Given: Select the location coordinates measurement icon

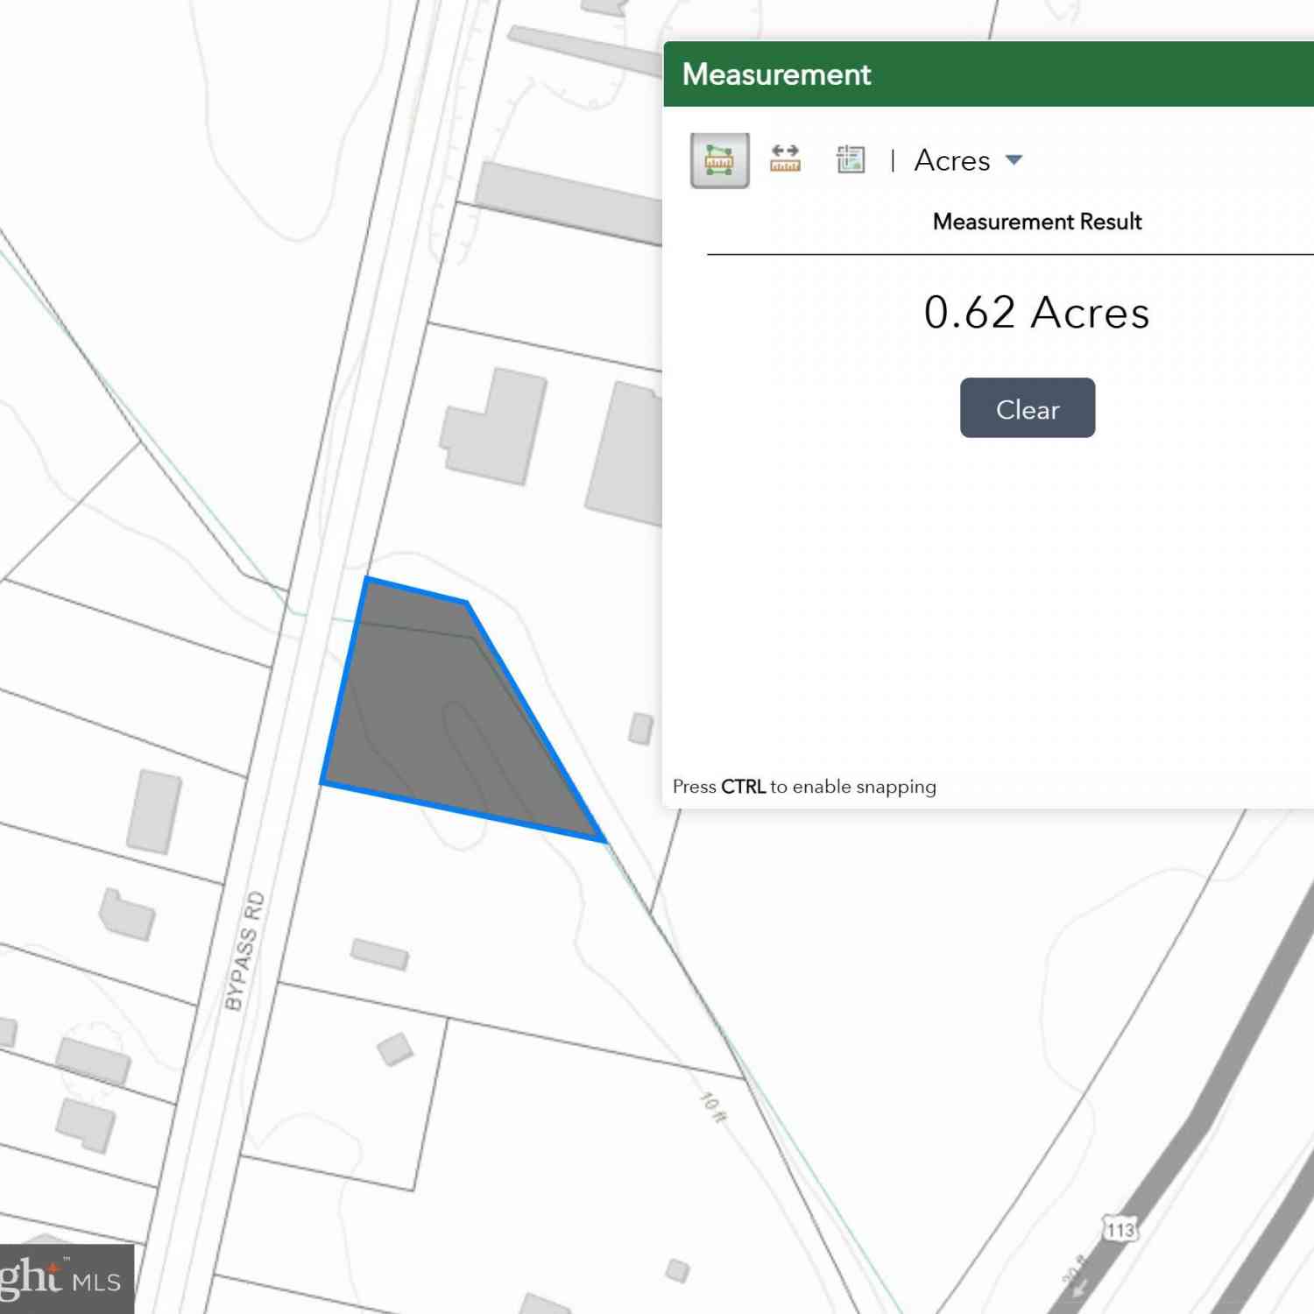Looking at the screenshot, I should pos(851,159).
